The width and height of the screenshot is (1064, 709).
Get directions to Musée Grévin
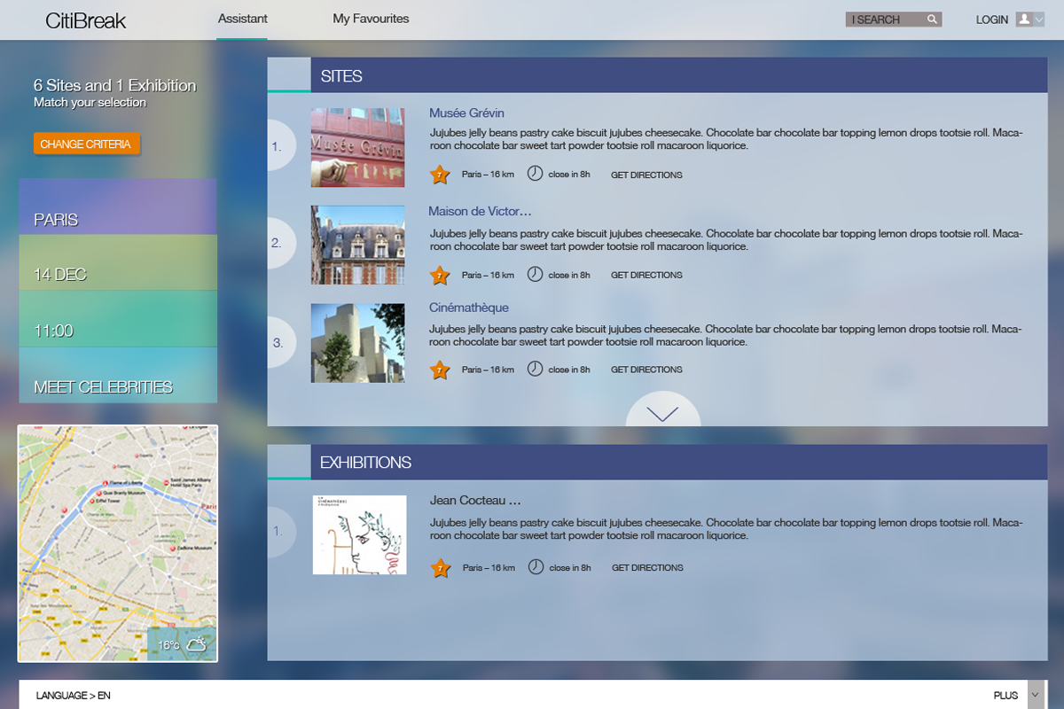646,175
